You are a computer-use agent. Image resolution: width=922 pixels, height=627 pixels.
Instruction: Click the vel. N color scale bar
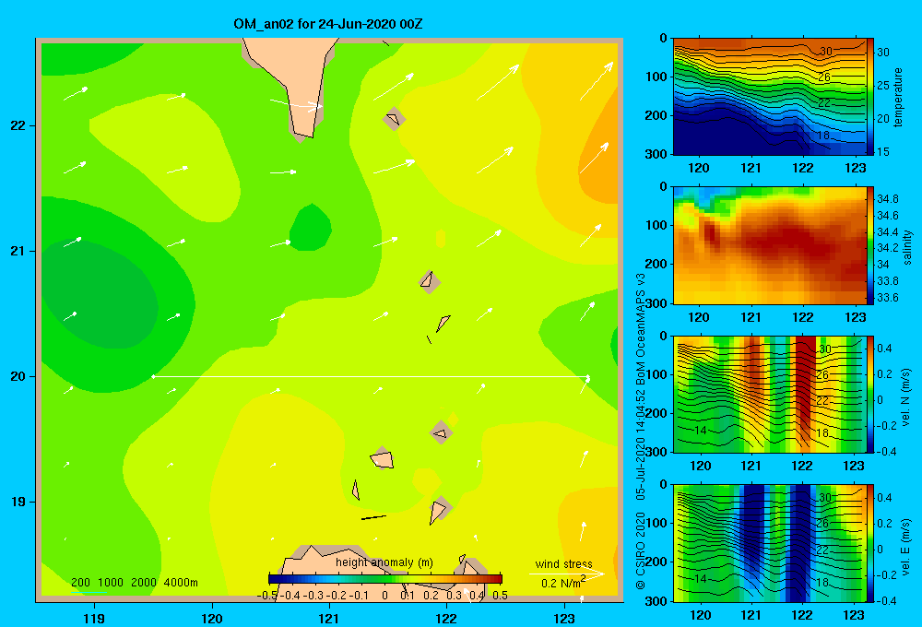point(870,394)
